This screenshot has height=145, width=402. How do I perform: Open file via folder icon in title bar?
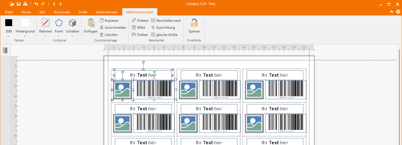pyautogui.click(x=12, y=4)
